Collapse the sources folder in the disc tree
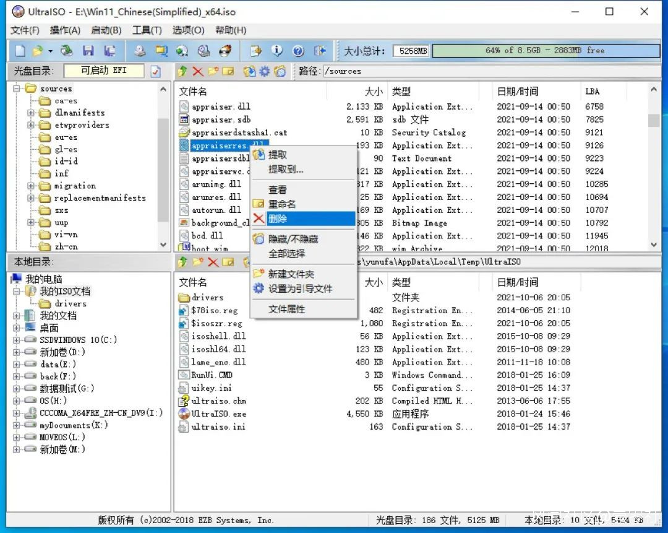668x533 pixels. (17, 89)
